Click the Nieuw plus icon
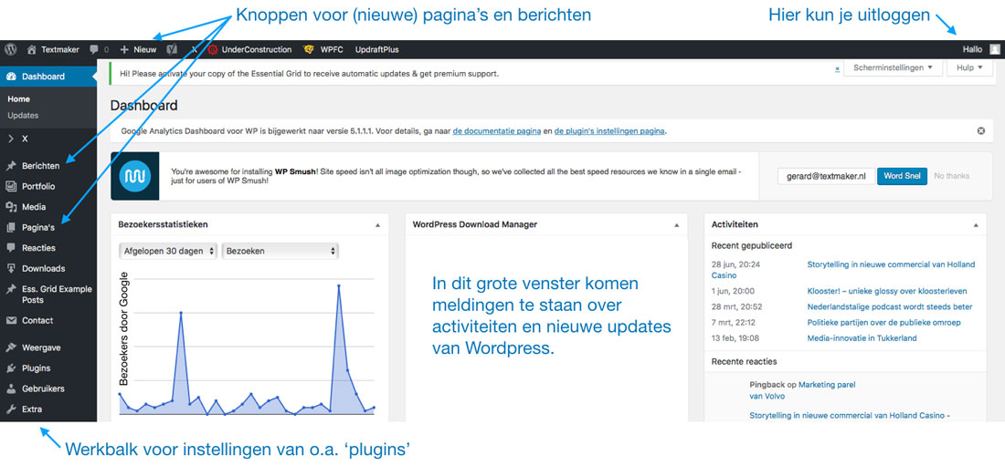1005x466 pixels. coord(124,49)
